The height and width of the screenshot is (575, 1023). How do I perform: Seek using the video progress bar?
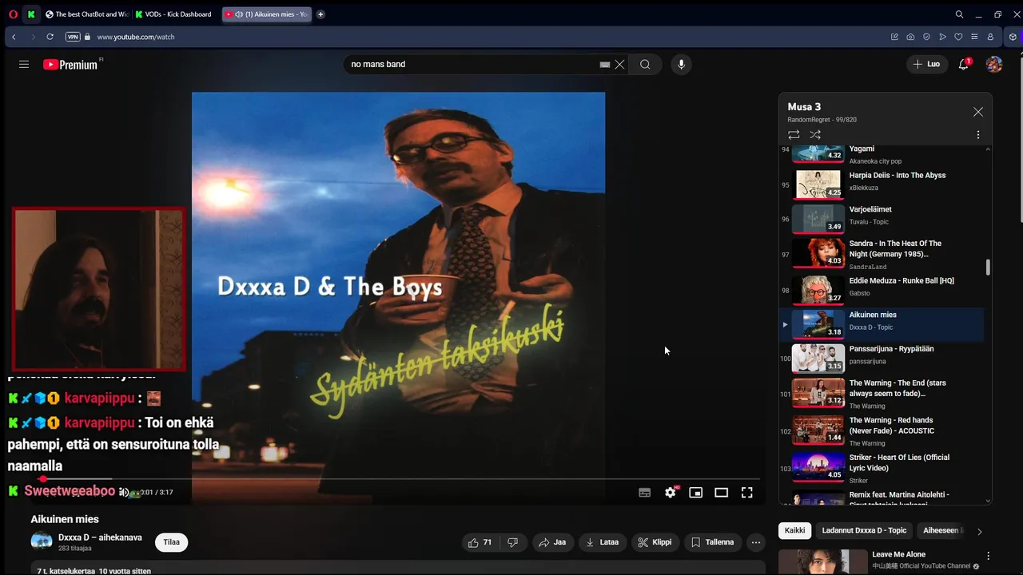[398, 479]
